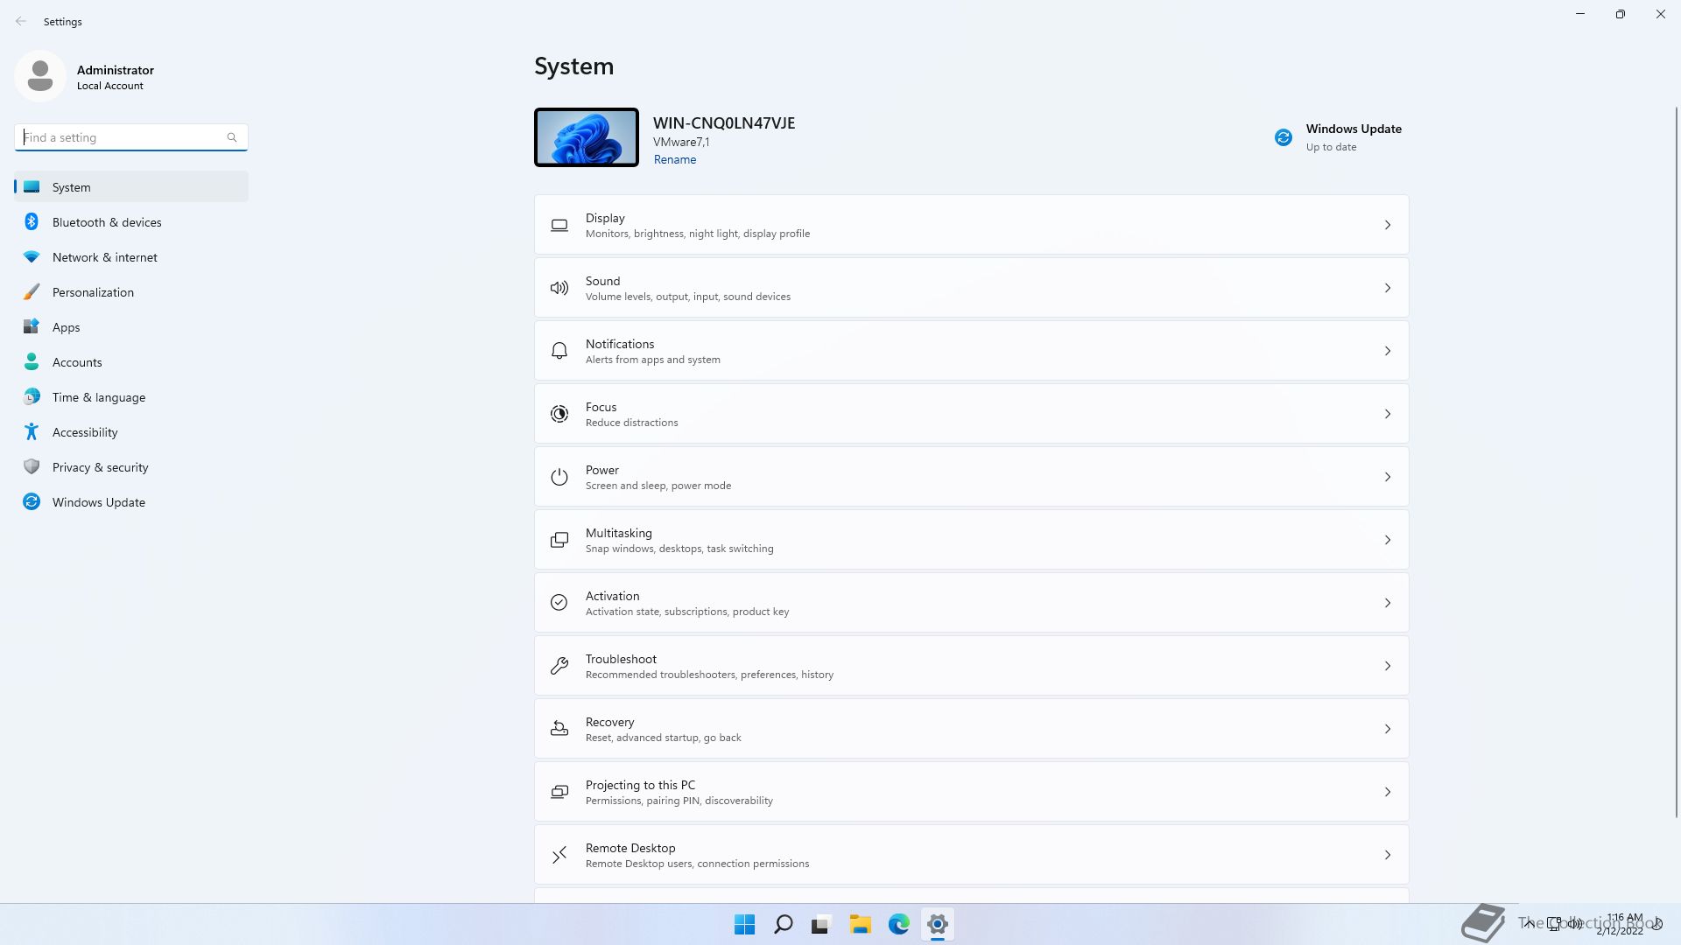Open Windows Update status Up to date
This screenshot has height=945, width=1681.
click(x=1338, y=137)
